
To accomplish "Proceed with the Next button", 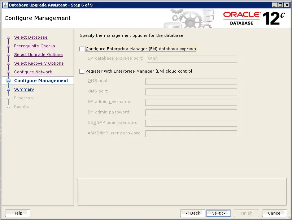I will tap(218, 213).
